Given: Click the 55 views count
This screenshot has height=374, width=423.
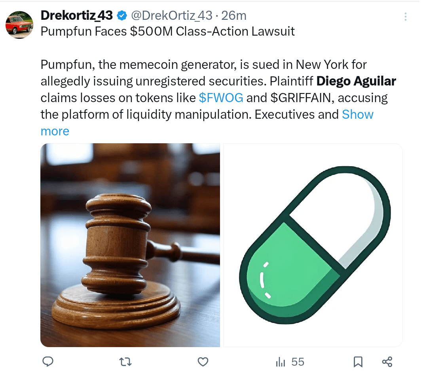Looking at the screenshot, I should tap(298, 362).
